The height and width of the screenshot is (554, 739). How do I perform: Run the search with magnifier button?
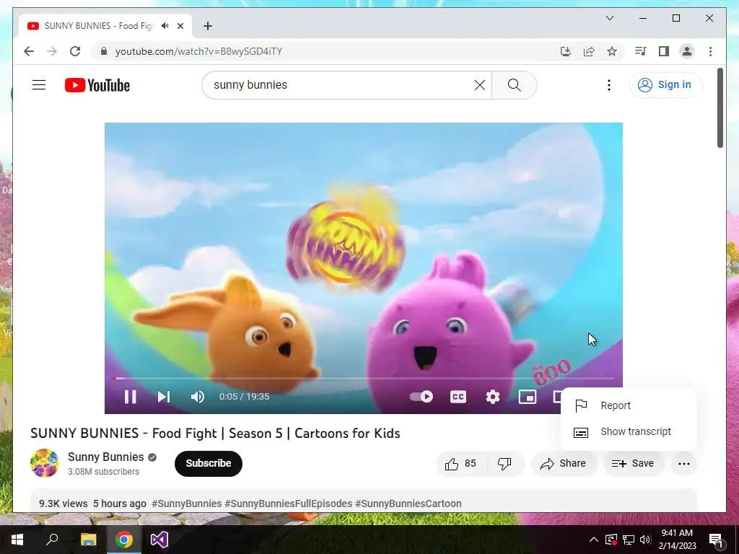(x=514, y=85)
